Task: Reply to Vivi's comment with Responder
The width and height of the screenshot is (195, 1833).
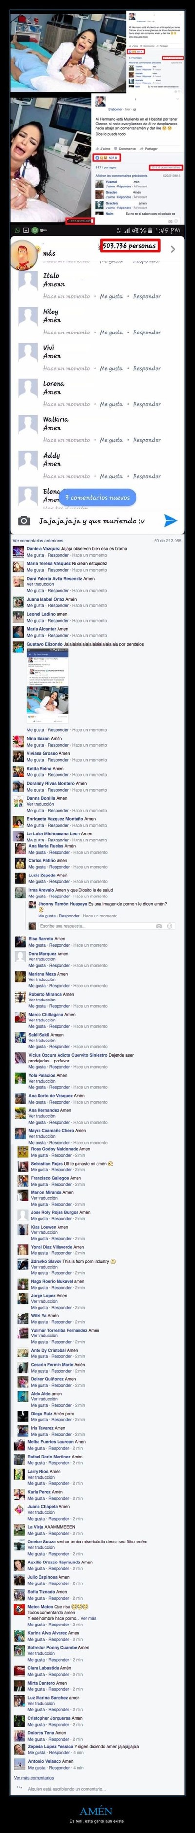Action: click(147, 369)
